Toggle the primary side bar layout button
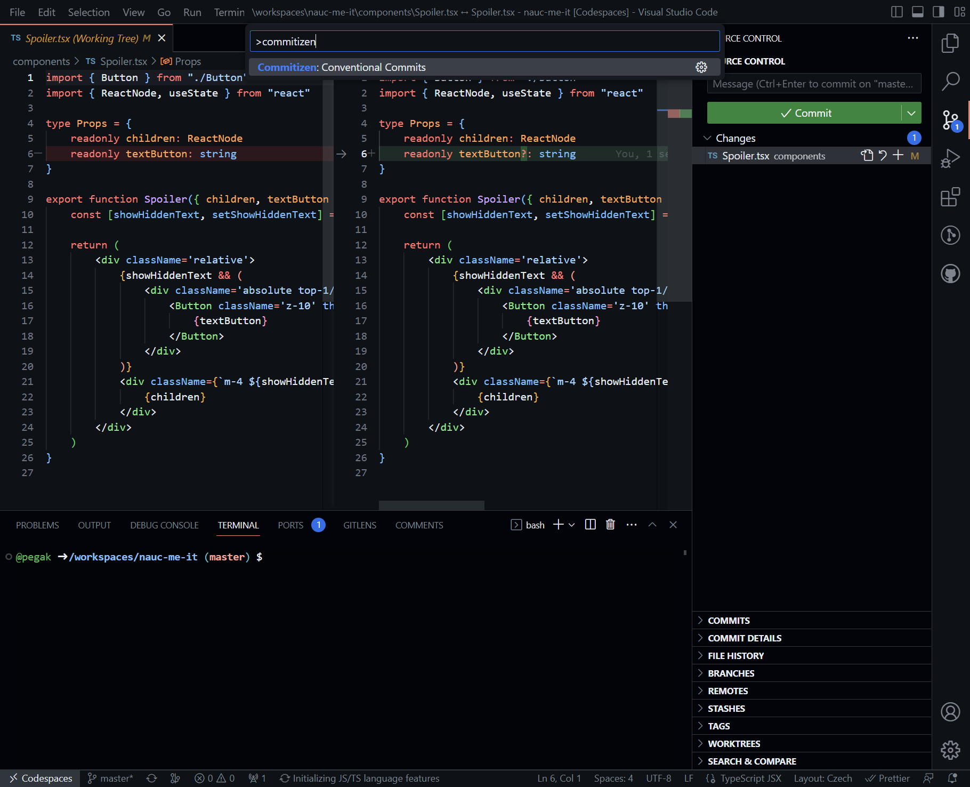970x787 pixels. [x=897, y=12]
